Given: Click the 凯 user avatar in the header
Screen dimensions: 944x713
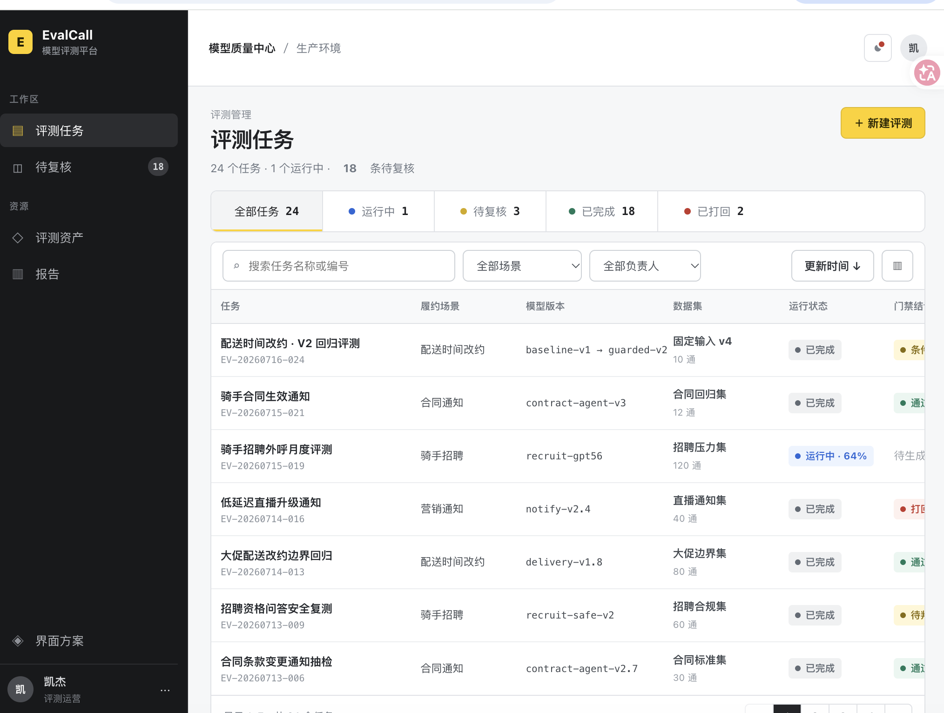Looking at the screenshot, I should (x=914, y=48).
